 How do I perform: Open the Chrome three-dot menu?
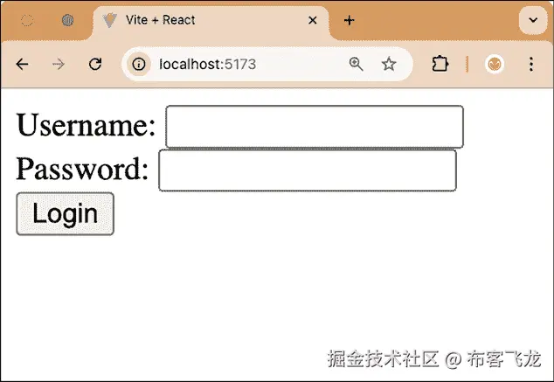[531, 65]
